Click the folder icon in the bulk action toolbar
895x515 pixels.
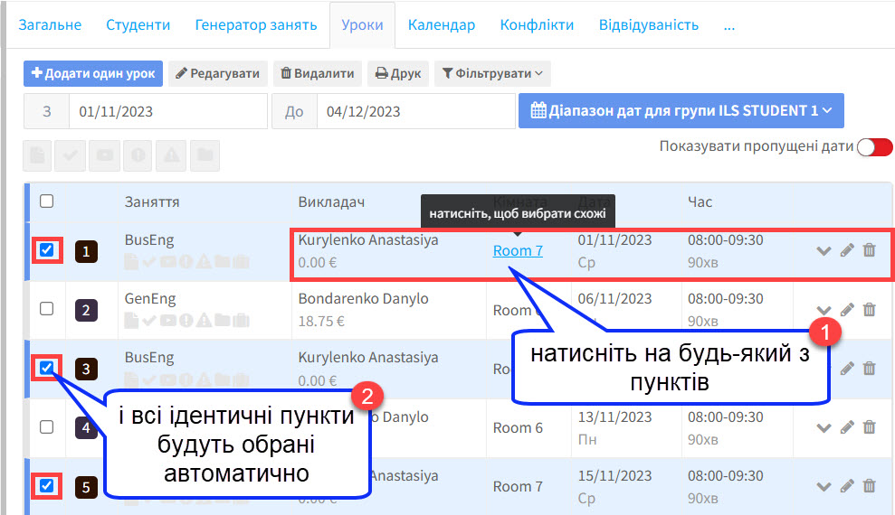[205, 155]
